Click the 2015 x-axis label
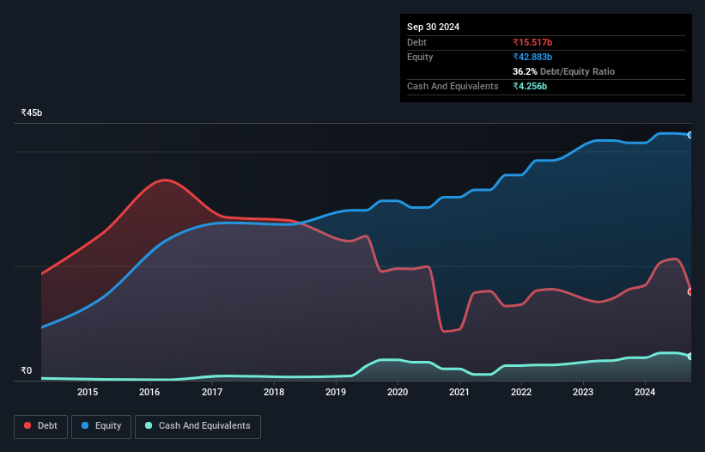705x452 pixels. [88, 392]
